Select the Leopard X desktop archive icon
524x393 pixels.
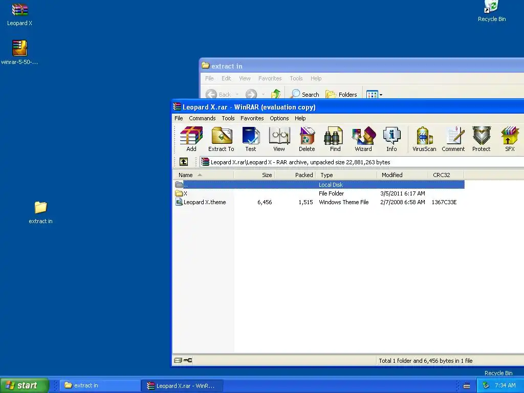pyautogui.click(x=20, y=15)
